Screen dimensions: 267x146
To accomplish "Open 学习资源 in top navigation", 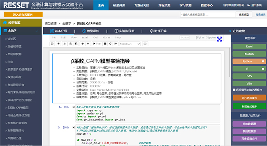I will pos(186,5).
